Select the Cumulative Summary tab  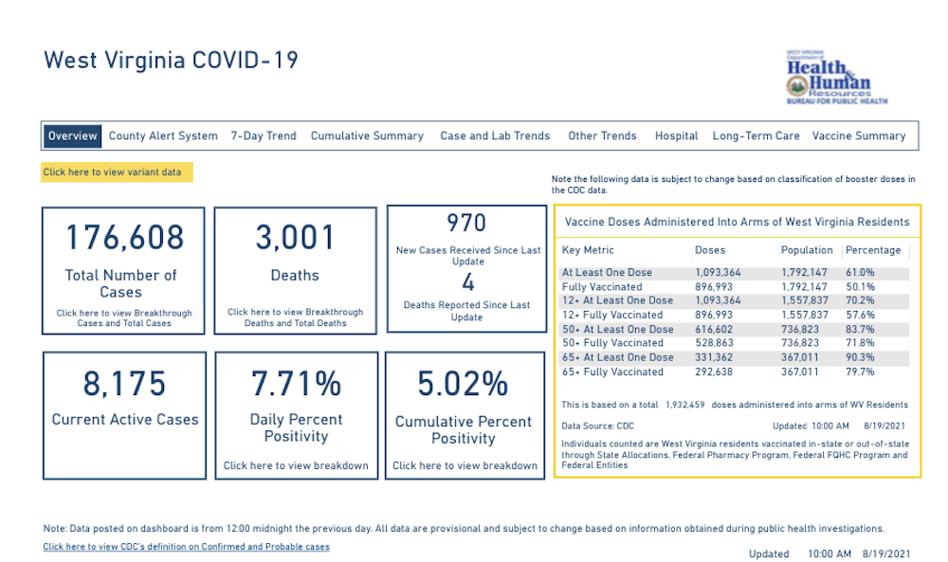pyautogui.click(x=367, y=136)
